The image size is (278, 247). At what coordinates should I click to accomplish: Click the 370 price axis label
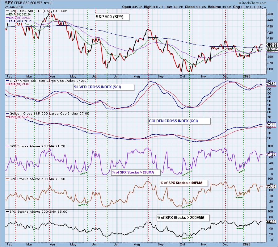[x=270, y=63]
